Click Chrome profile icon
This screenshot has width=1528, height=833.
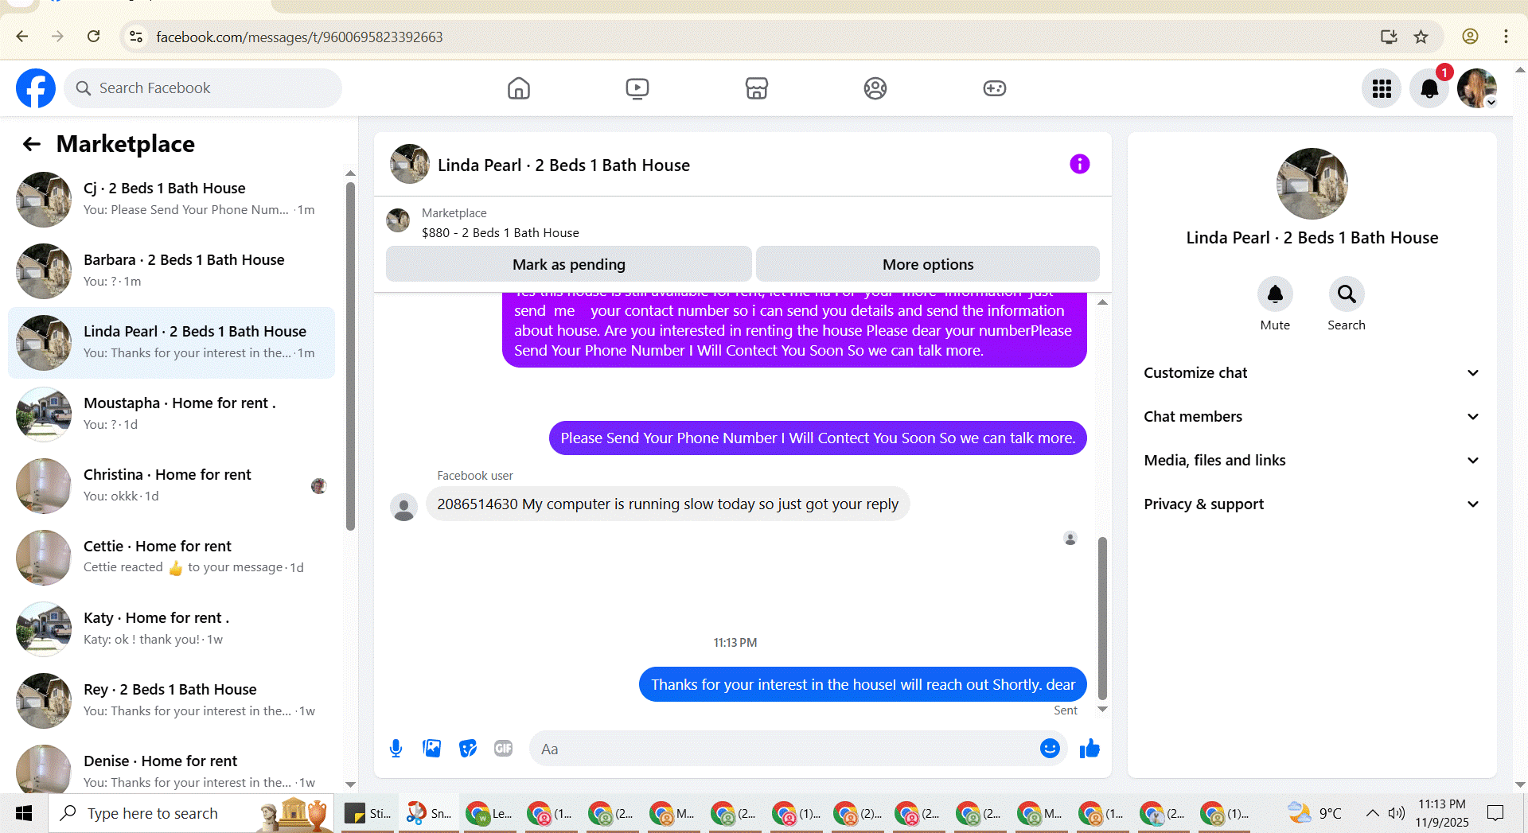tap(1470, 37)
